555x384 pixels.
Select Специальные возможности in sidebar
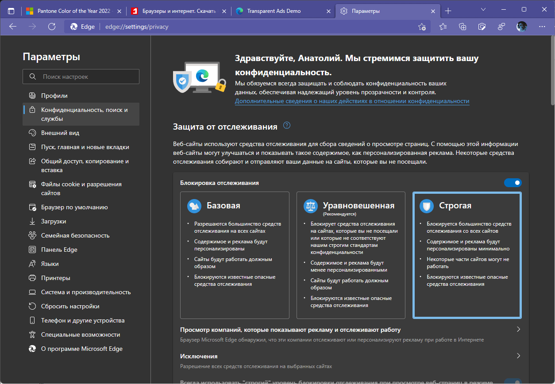click(81, 334)
